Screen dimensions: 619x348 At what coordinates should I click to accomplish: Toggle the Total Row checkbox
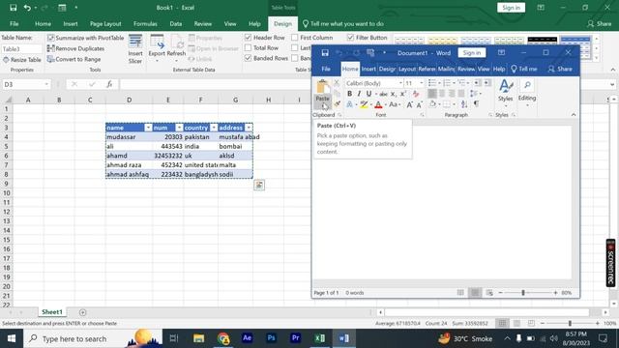tap(248, 47)
